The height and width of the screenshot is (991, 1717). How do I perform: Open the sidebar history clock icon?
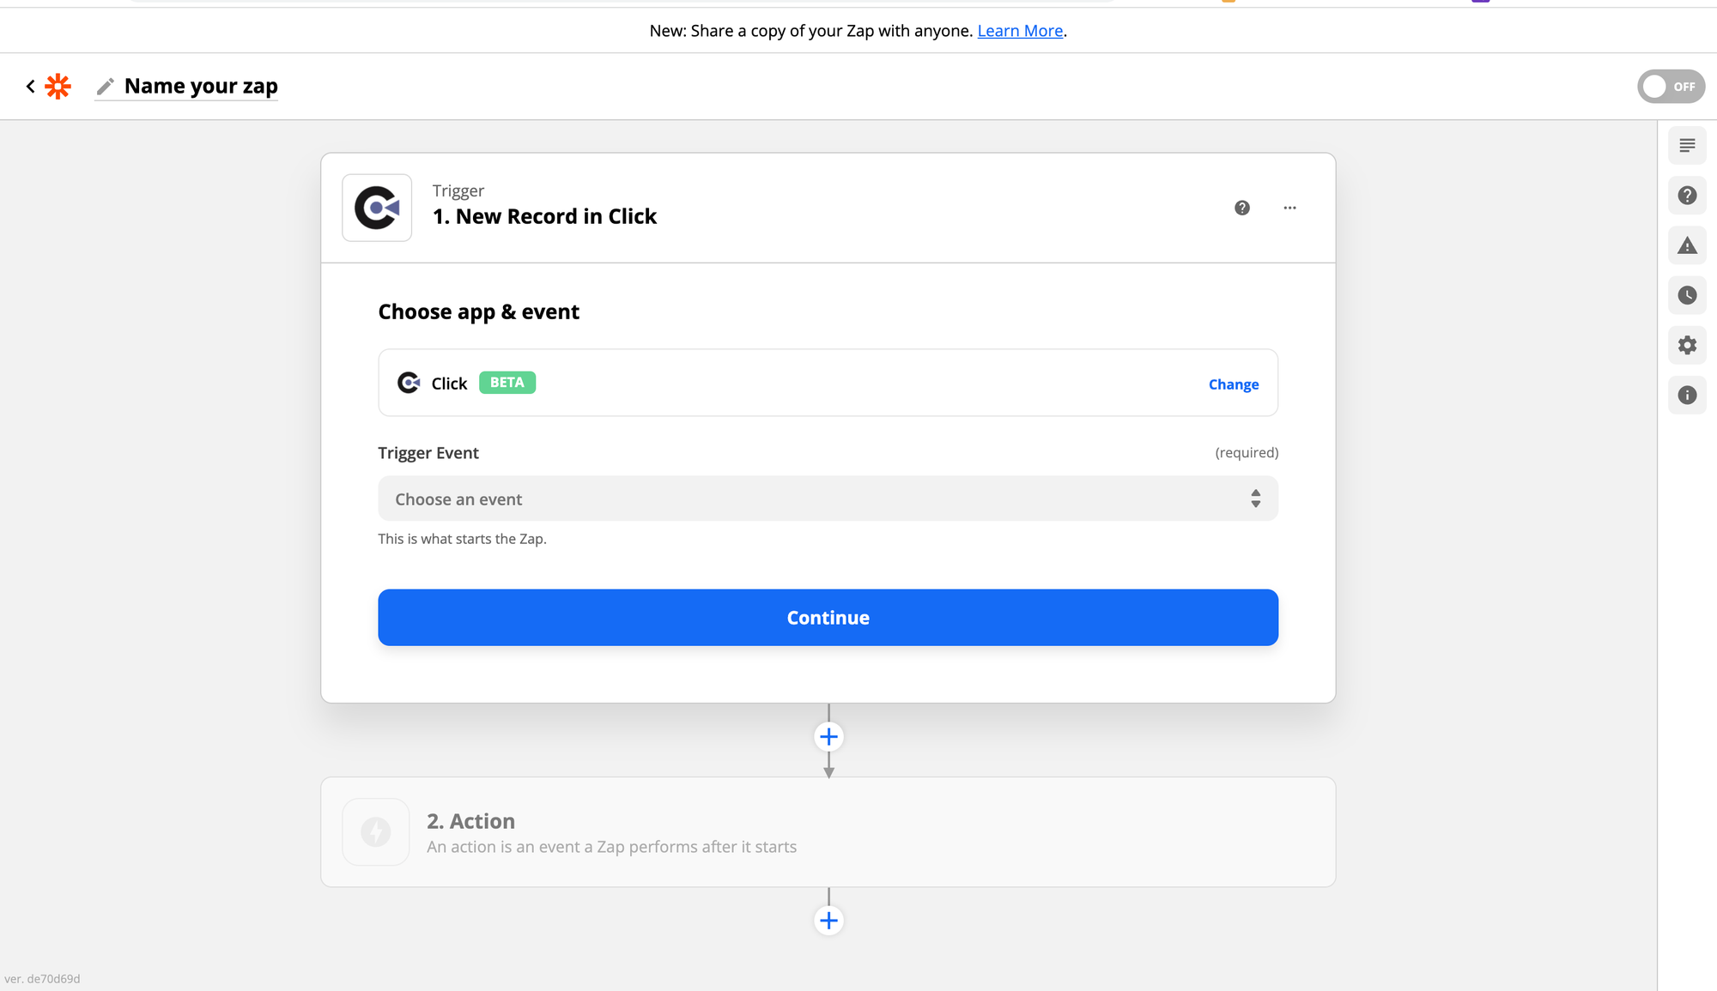pyautogui.click(x=1687, y=295)
